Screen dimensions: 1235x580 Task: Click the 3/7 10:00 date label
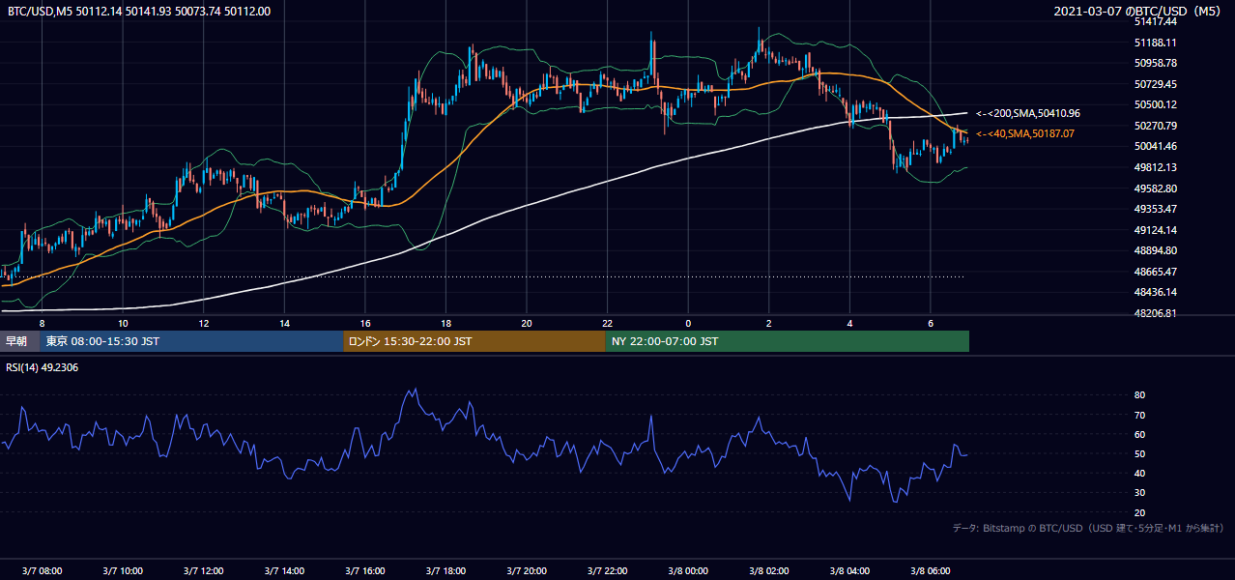click(x=123, y=570)
